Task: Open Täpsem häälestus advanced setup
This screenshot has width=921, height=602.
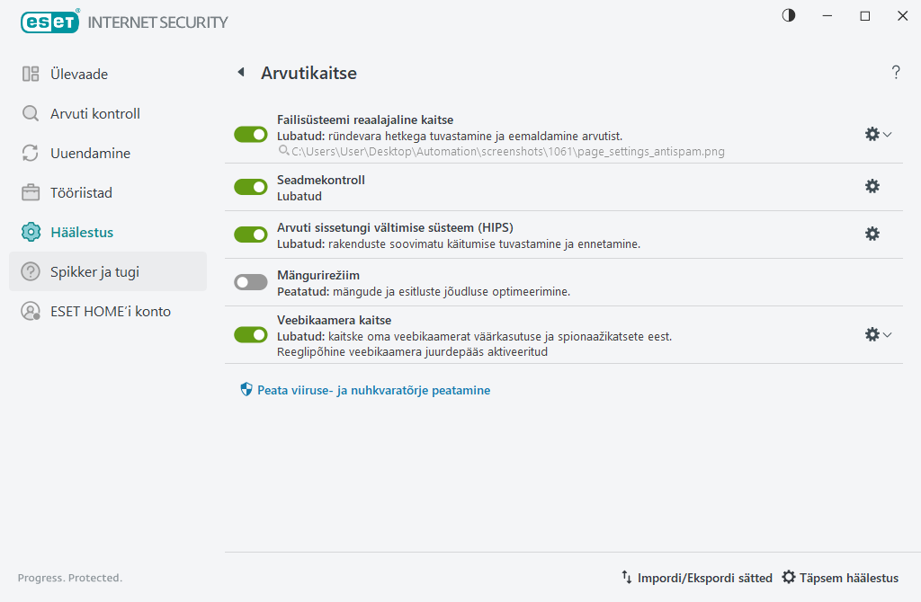Action: 840,578
